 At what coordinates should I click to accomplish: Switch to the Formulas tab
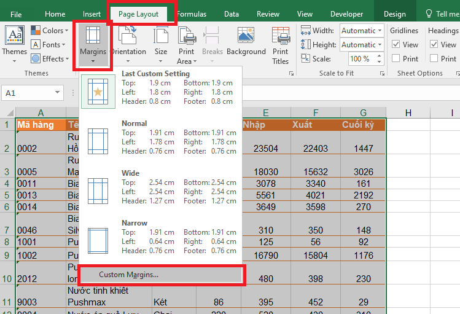(192, 14)
